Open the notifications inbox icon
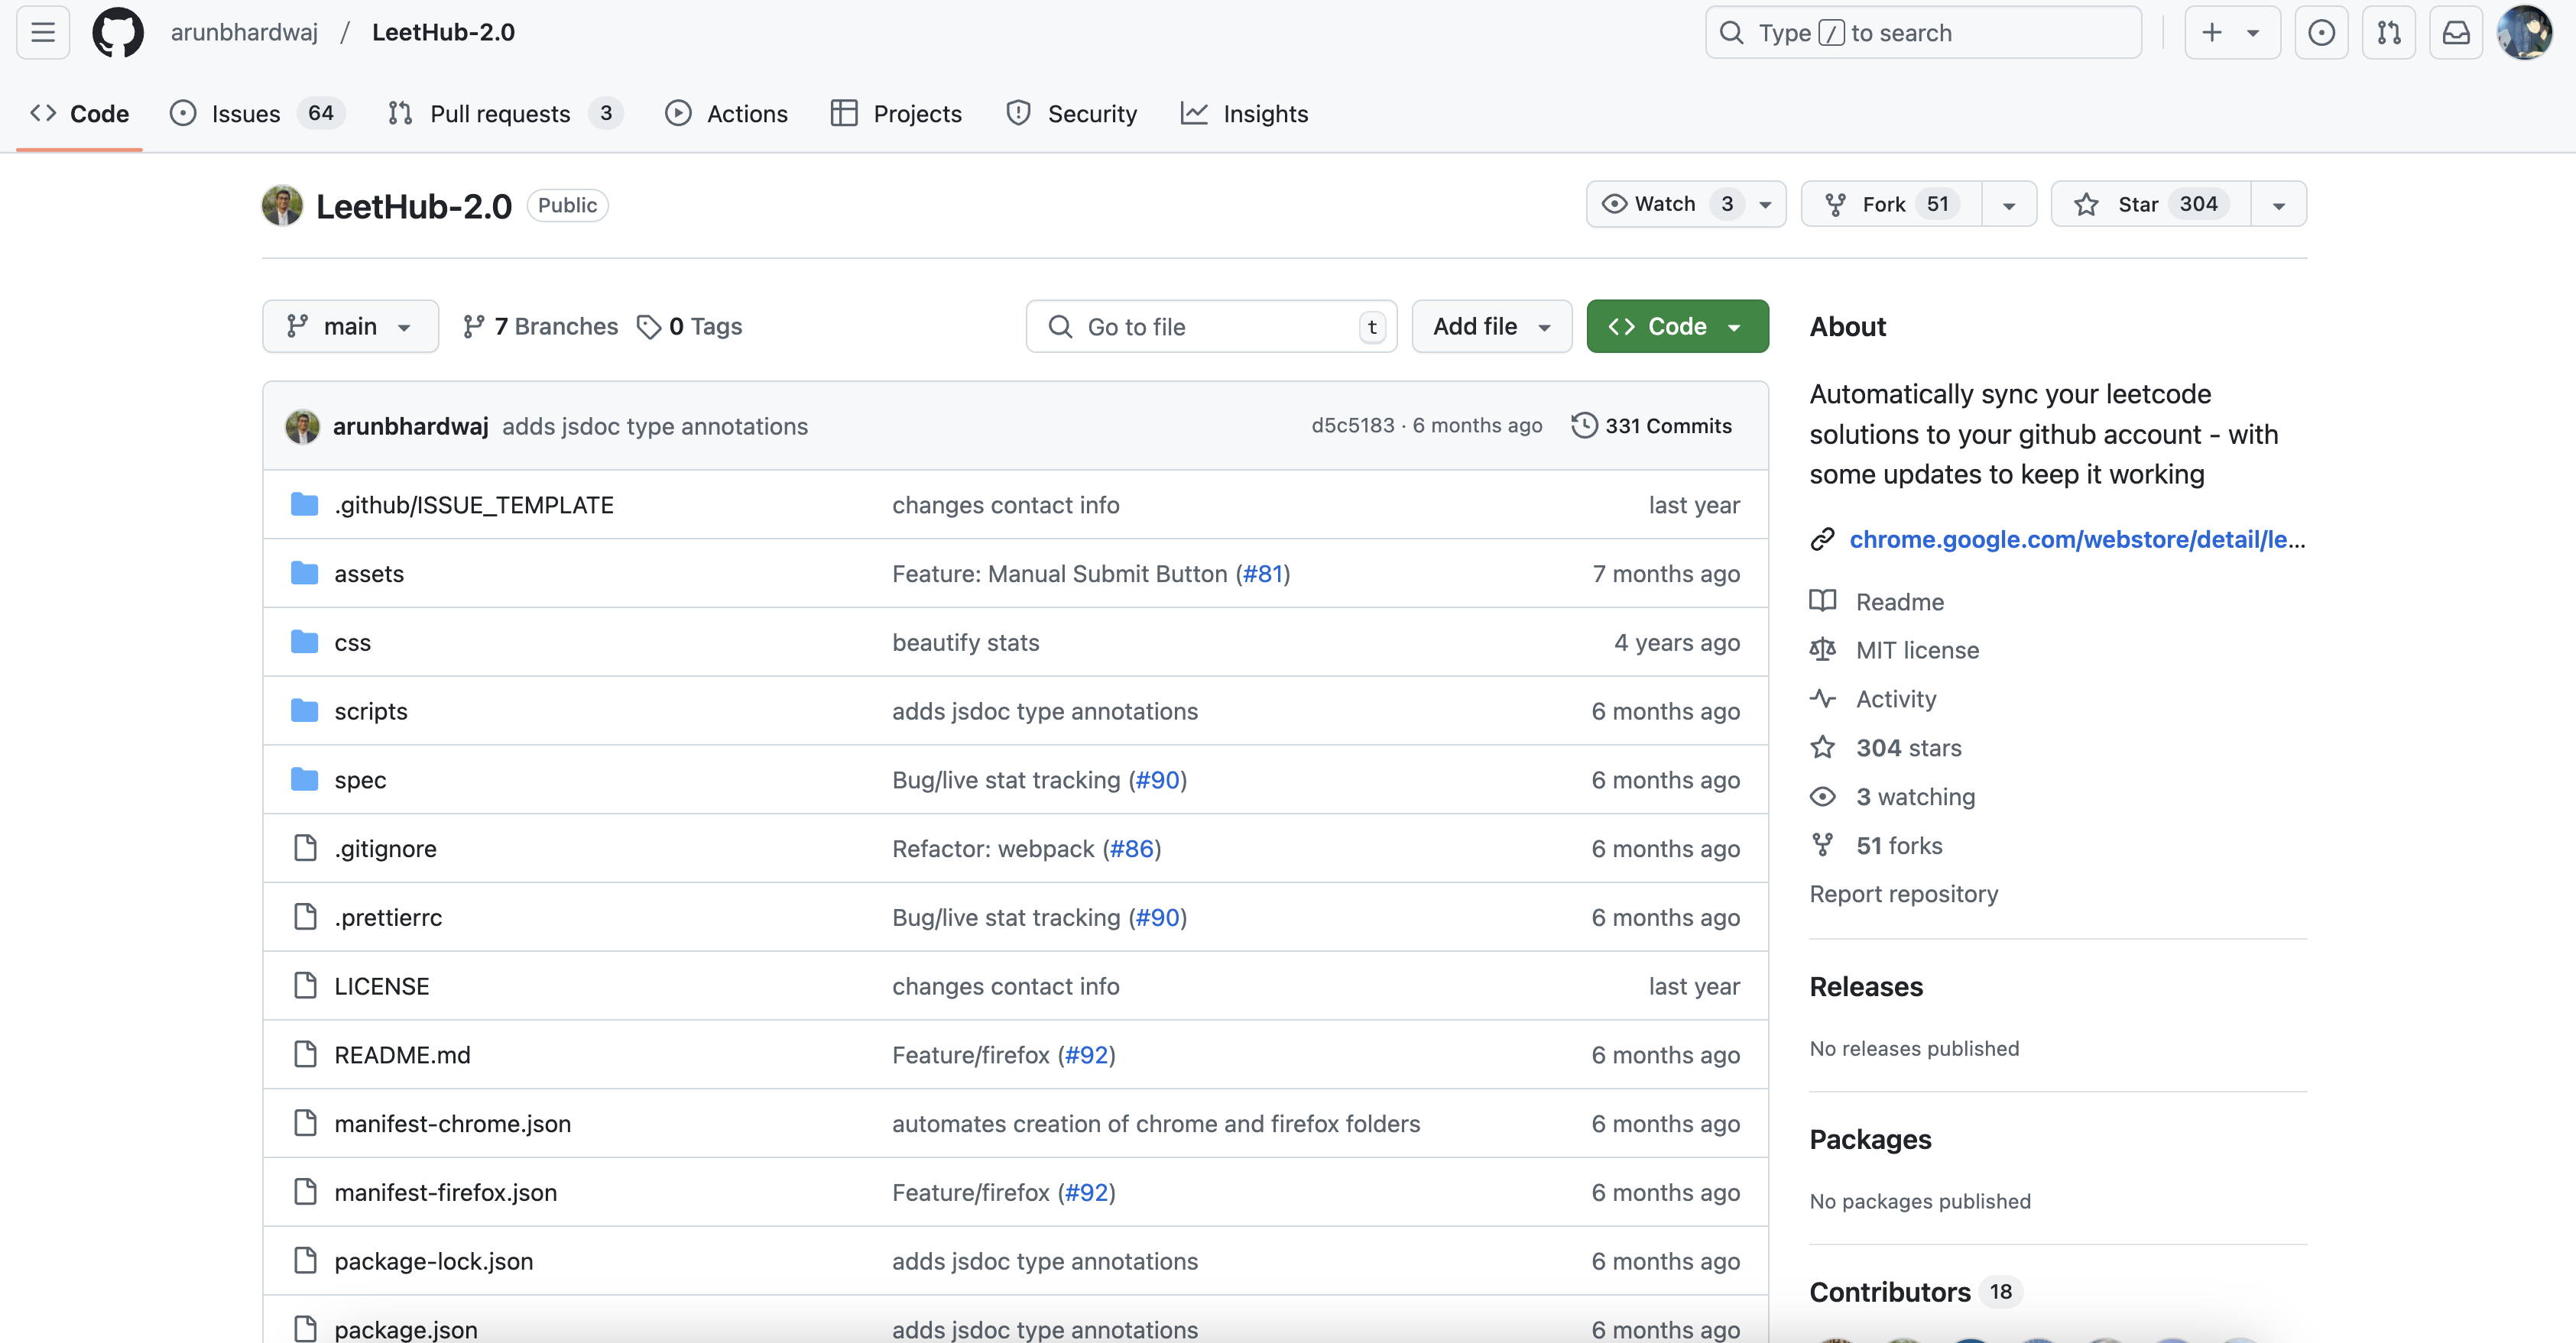The width and height of the screenshot is (2576, 1343). (x=2456, y=32)
